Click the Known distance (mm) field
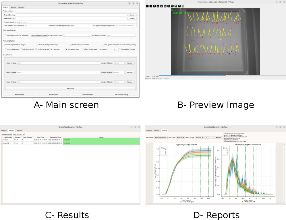This screenshot has height=220, width=286. tap(78, 35)
